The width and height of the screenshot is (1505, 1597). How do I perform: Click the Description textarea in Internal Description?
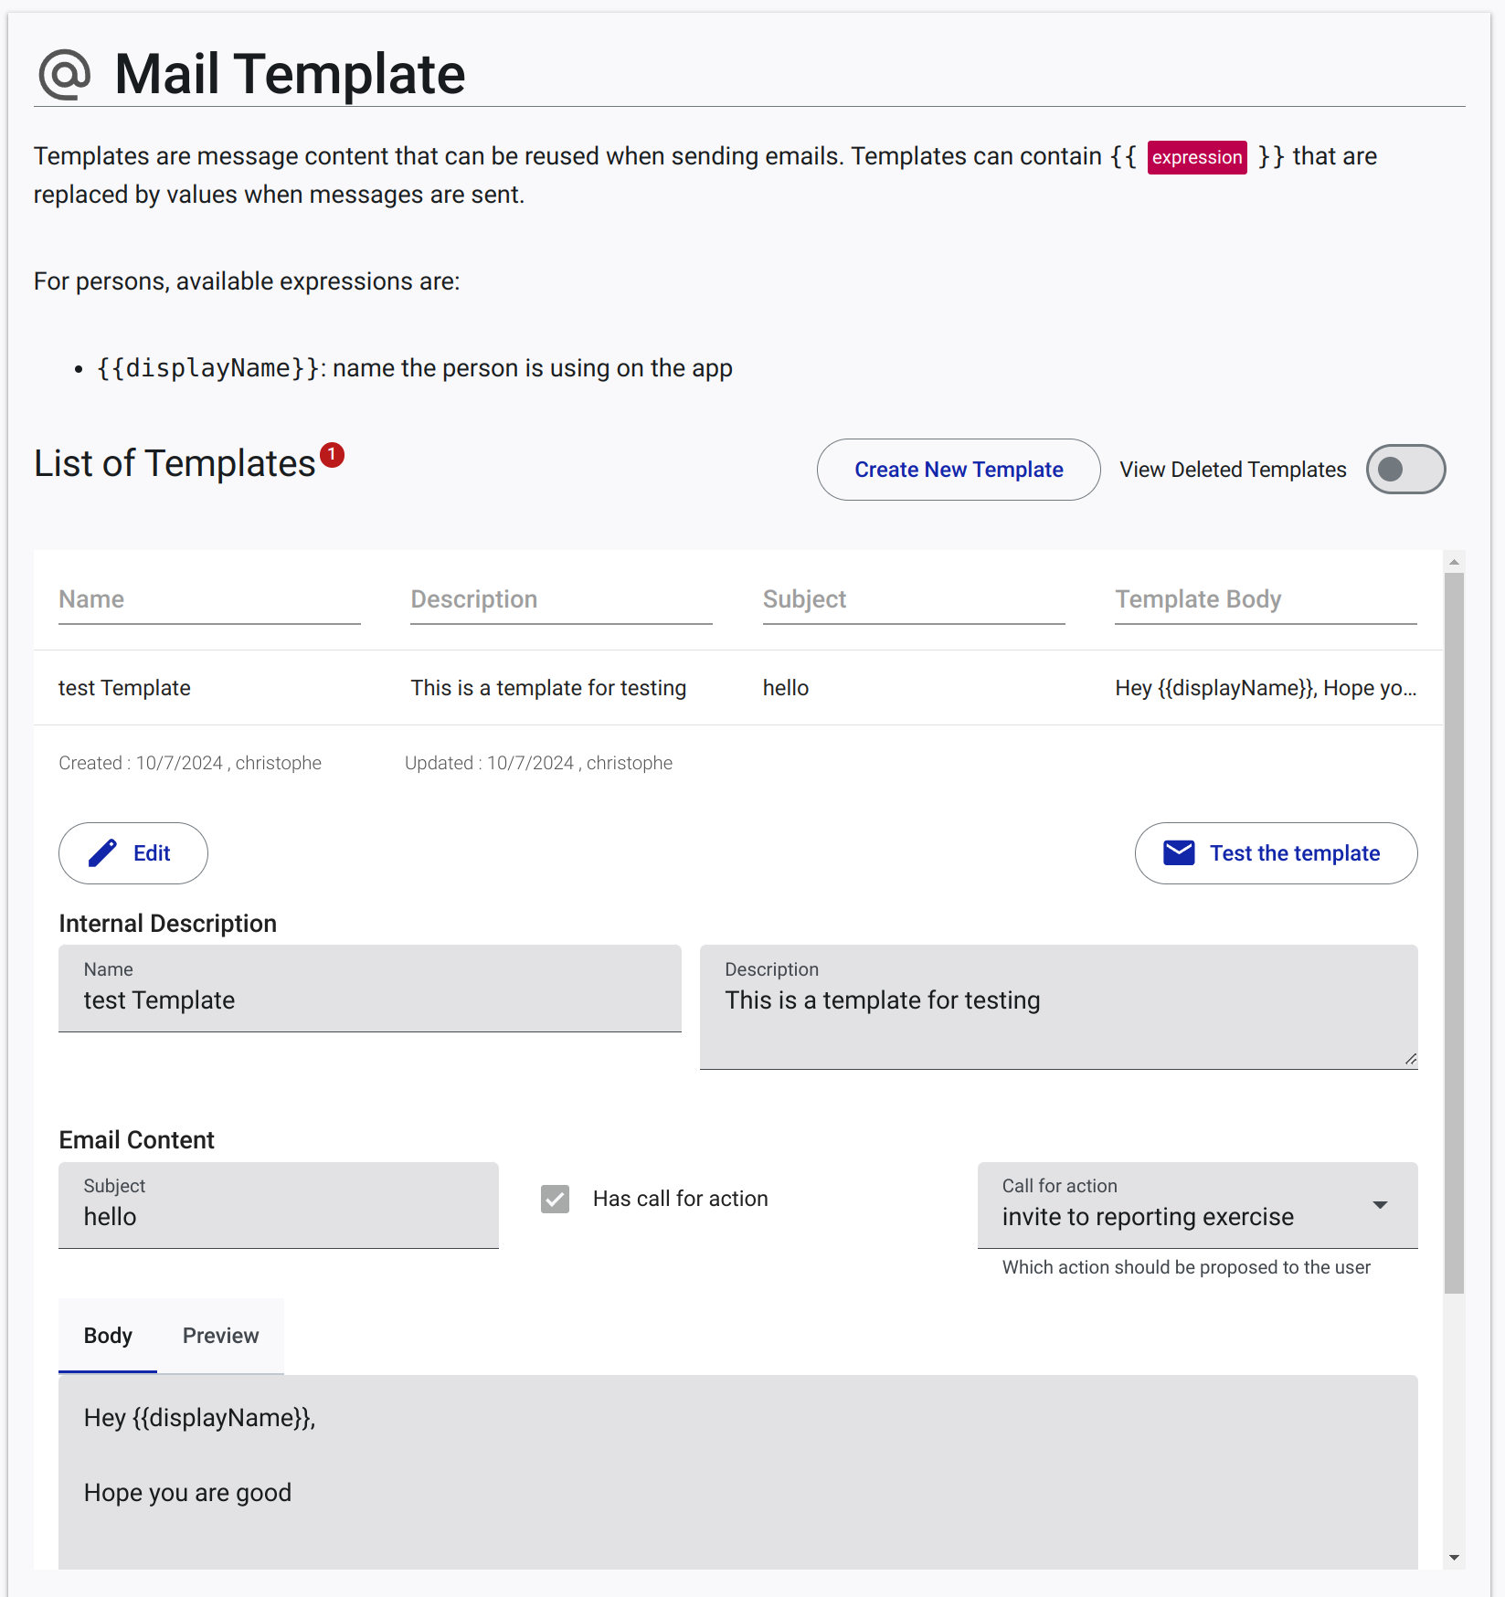(x=1058, y=1007)
